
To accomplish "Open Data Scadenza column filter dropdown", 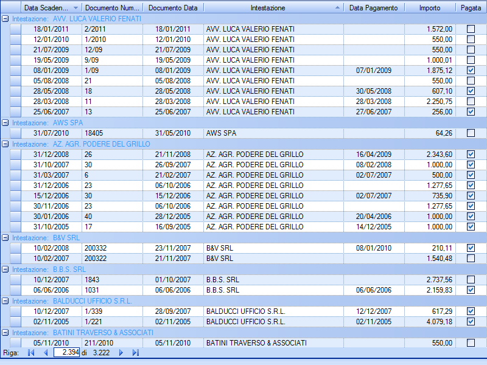I will click(75, 8).
